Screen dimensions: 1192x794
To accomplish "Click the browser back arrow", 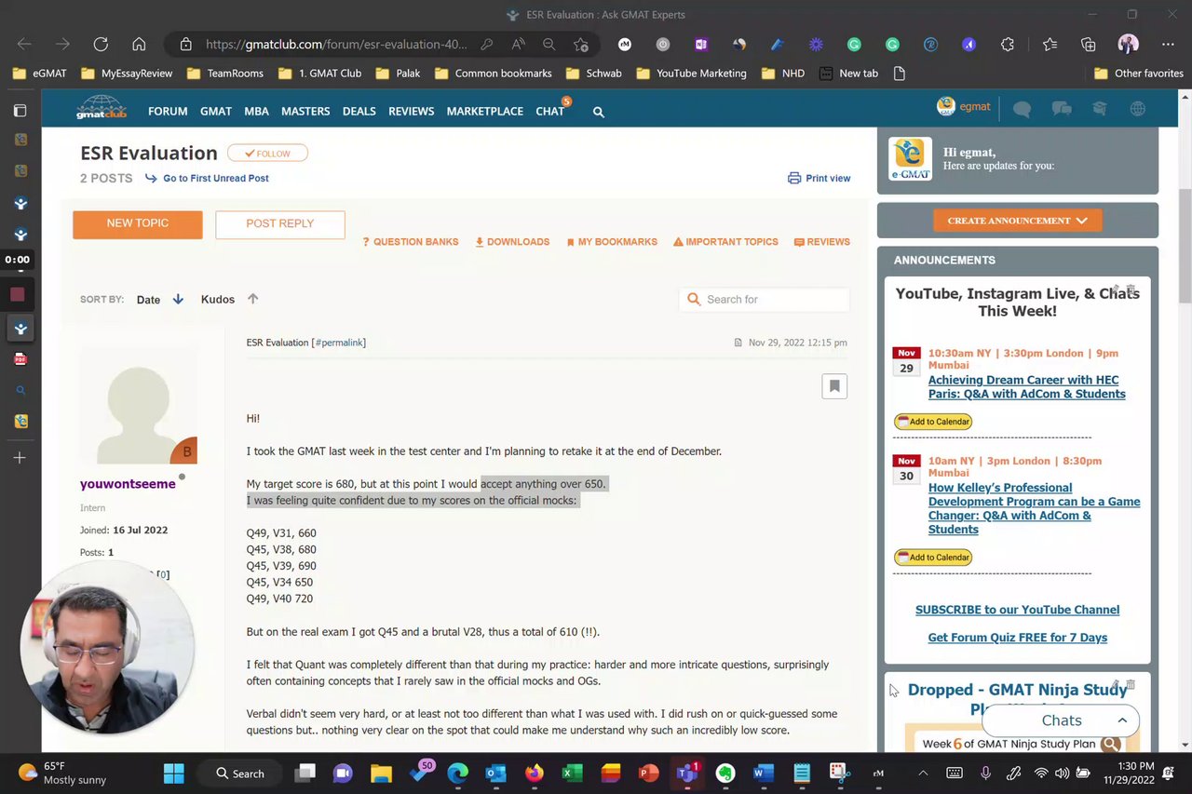I will point(24,44).
